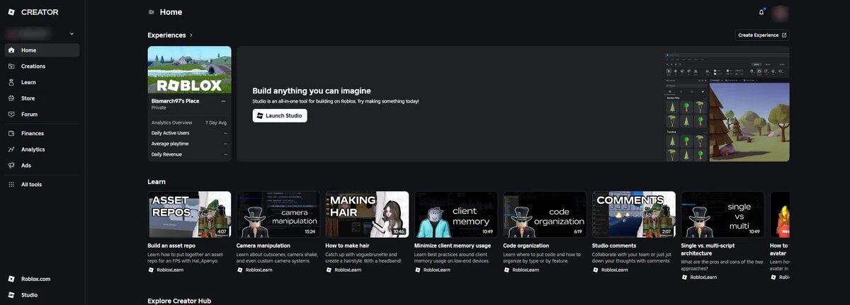Click the Studio preview image in banner

[x=727, y=108]
